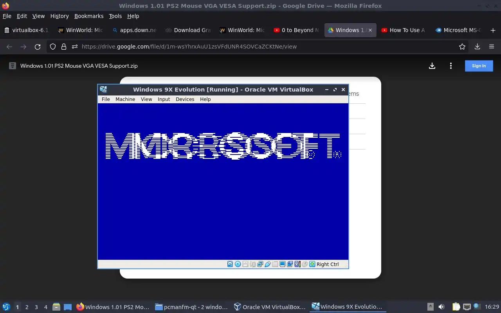
Task: Click the audio indicator icon in VirtualBox status bar
Action: click(252, 264)
